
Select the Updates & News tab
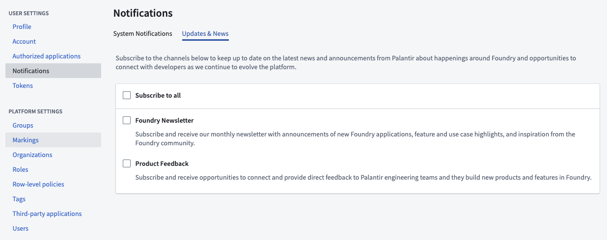[205, 33]
